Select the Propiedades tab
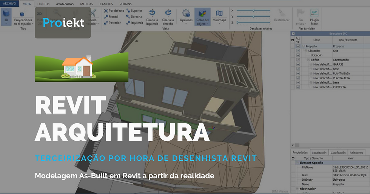The width and height of the screenshot is (370, 194). (300, 152)
